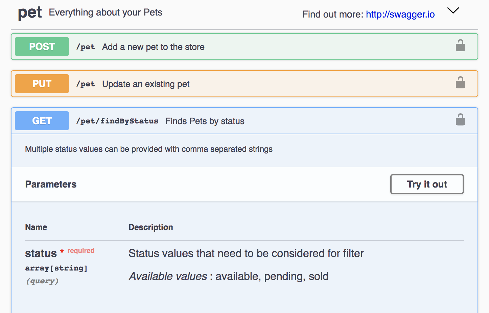Collapse the GET method badge for findByStatus
Screen dimensions: 489x313
[x=42, y=121]
